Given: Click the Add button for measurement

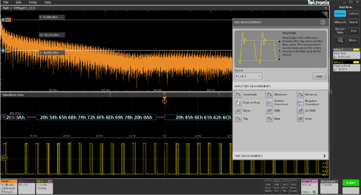Looking at the screenshot, I should [319, 76].
